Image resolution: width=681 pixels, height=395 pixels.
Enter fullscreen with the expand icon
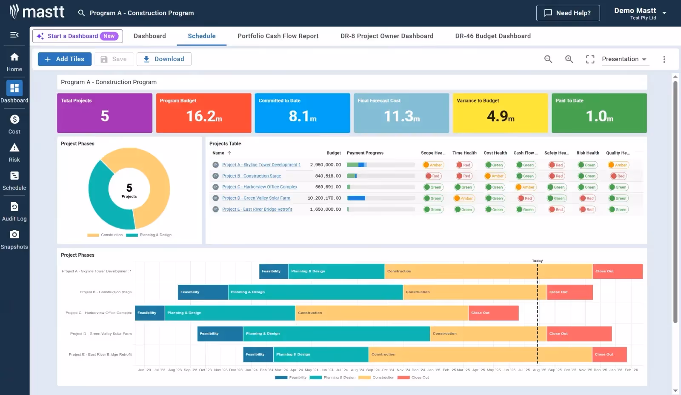click(590, 59)
